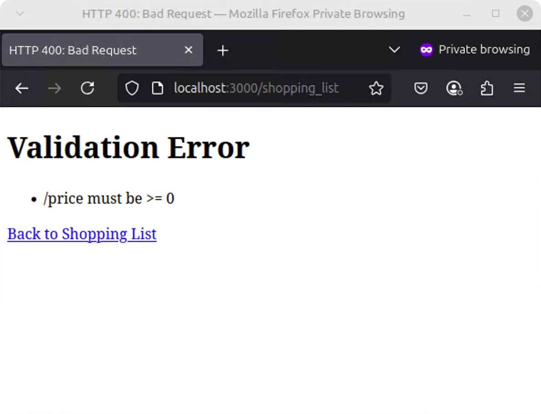Bookmark this page with the star
Viewport: 541px width, 414px height.
[376, 88]
